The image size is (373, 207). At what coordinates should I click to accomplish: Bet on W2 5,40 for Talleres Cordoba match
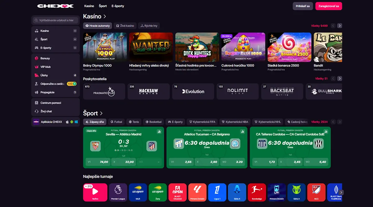[x=315, y=162]
